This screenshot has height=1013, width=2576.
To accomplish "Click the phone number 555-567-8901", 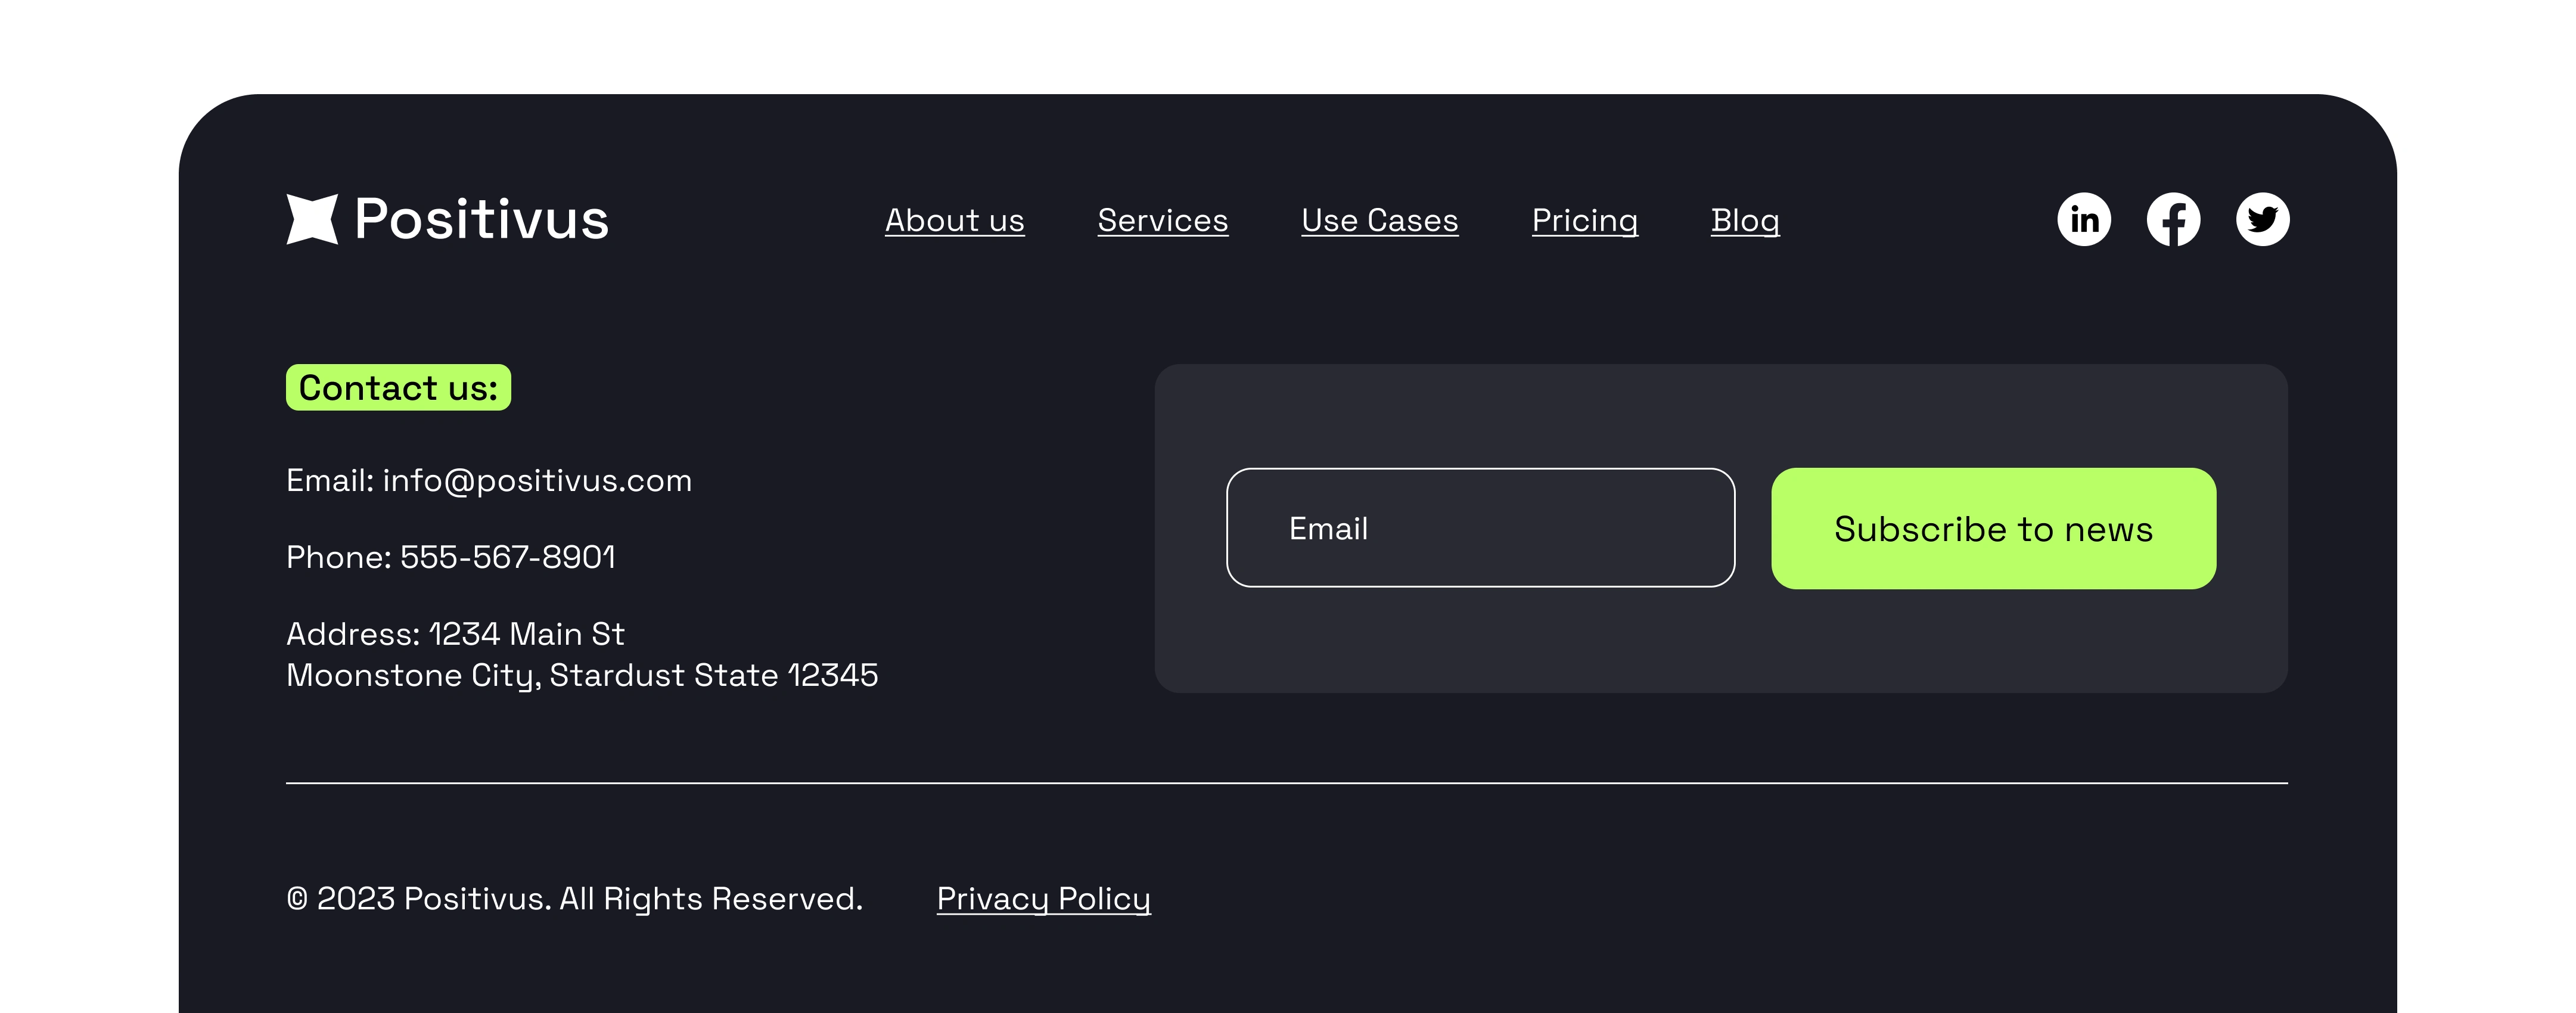I will (508, 557).
